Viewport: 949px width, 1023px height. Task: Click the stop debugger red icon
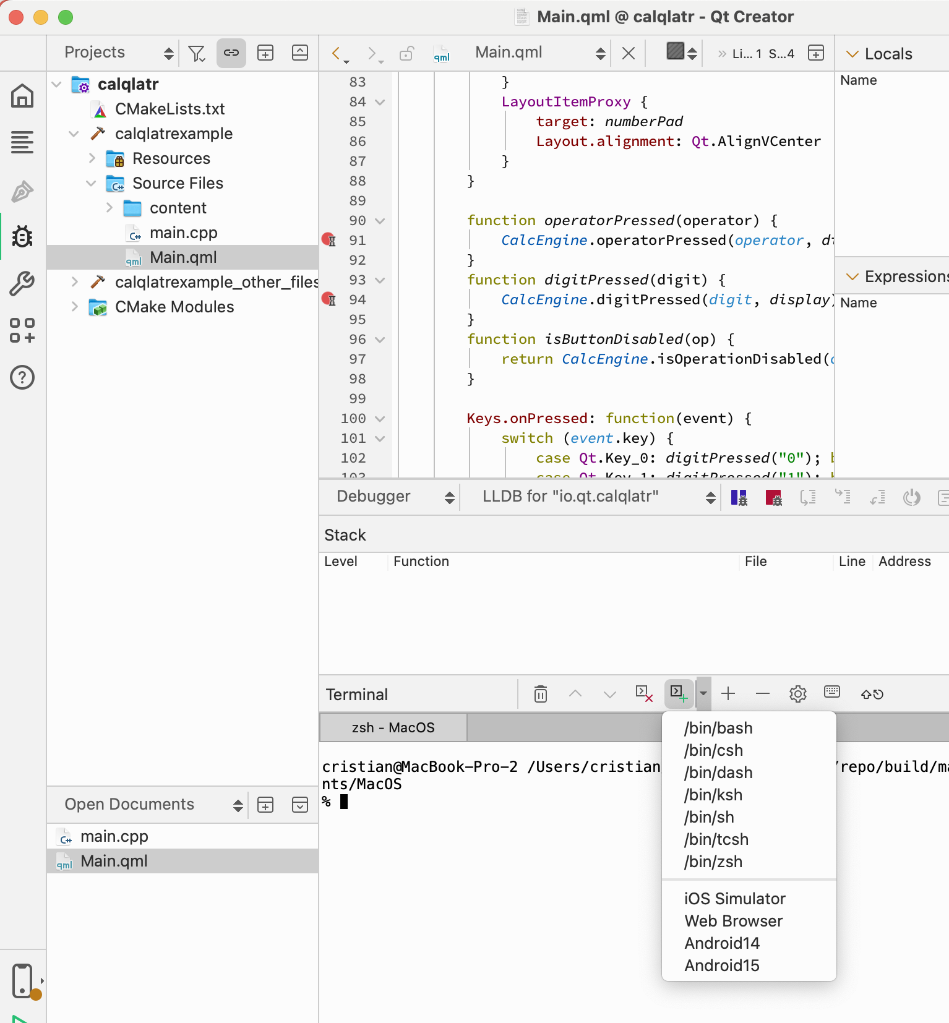click(774, 497)
